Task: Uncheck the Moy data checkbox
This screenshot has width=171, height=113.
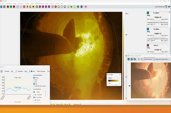Action: click(x=34, y=83)
